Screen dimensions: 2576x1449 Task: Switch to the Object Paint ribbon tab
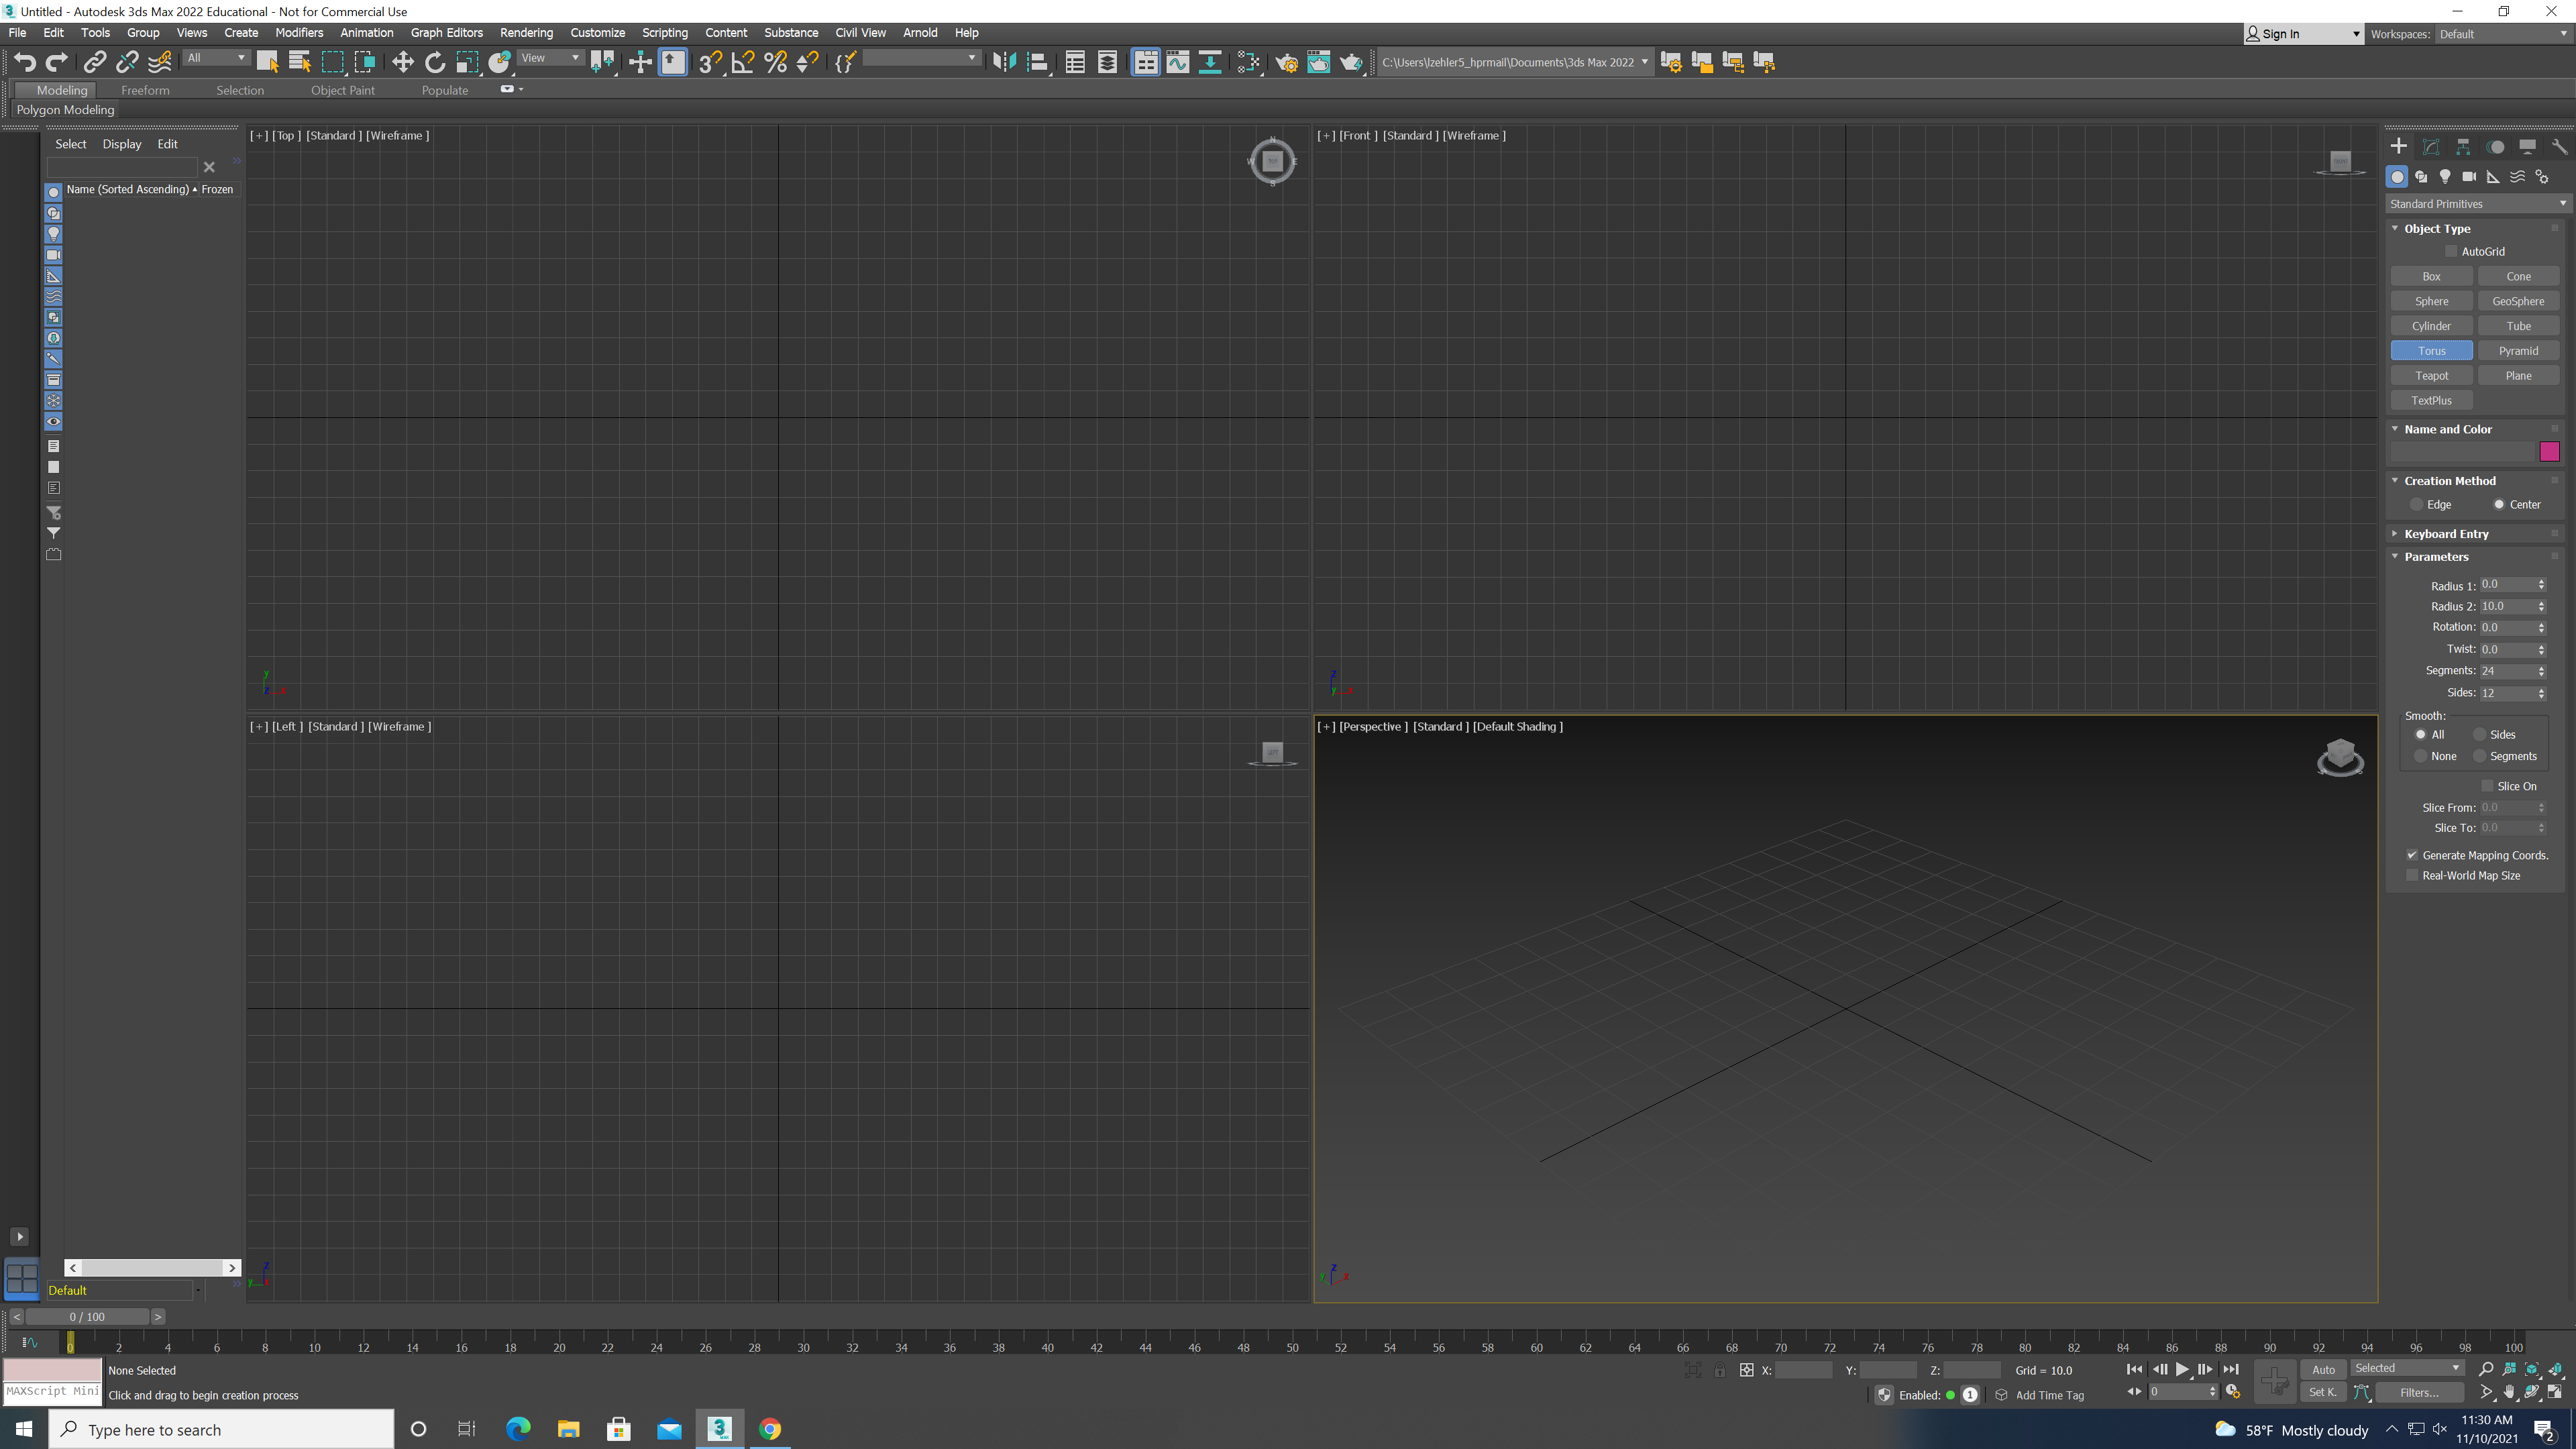point(343,90)
